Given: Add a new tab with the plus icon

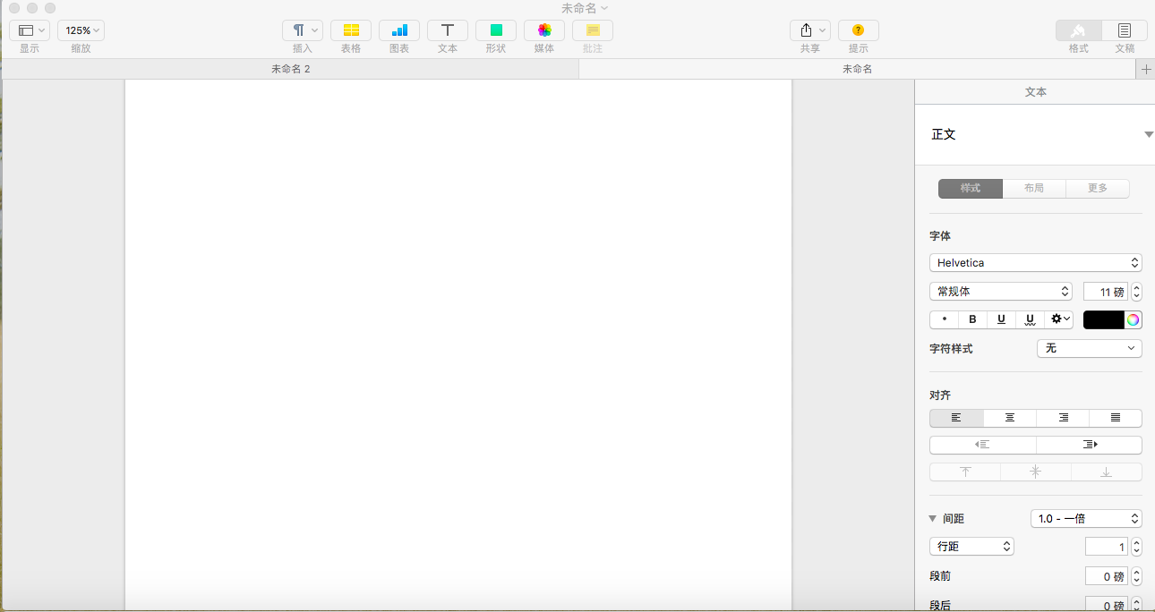Looking at the screenshot, I should click(1145, 70).
